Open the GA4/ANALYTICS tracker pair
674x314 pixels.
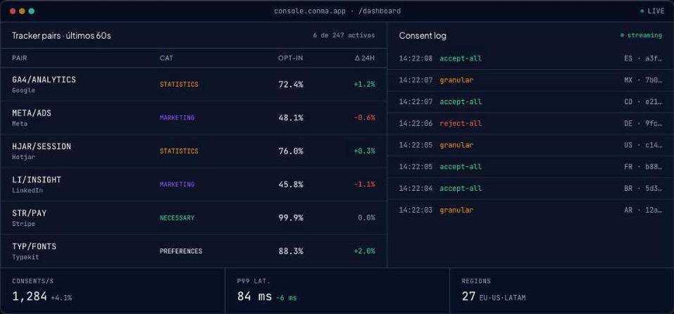(x=194, y=84)
